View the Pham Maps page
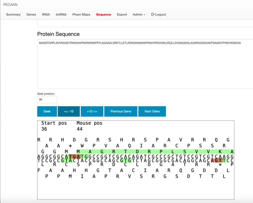 pos(81,15)
